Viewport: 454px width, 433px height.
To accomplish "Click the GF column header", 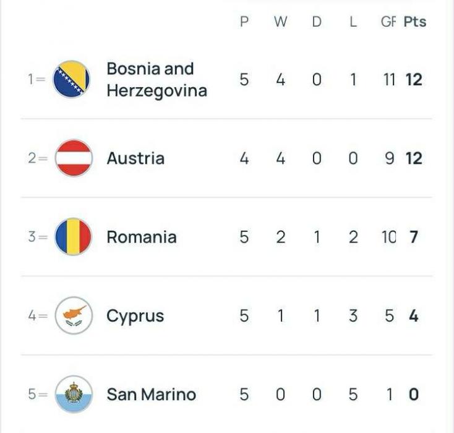I will click(388, 22).
